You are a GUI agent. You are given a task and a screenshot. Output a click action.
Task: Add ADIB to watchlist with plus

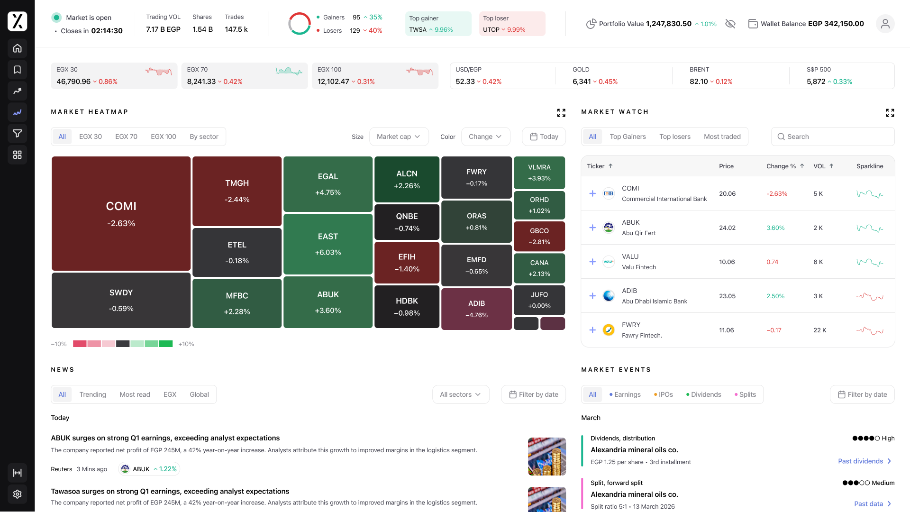(x=592, y=296)
